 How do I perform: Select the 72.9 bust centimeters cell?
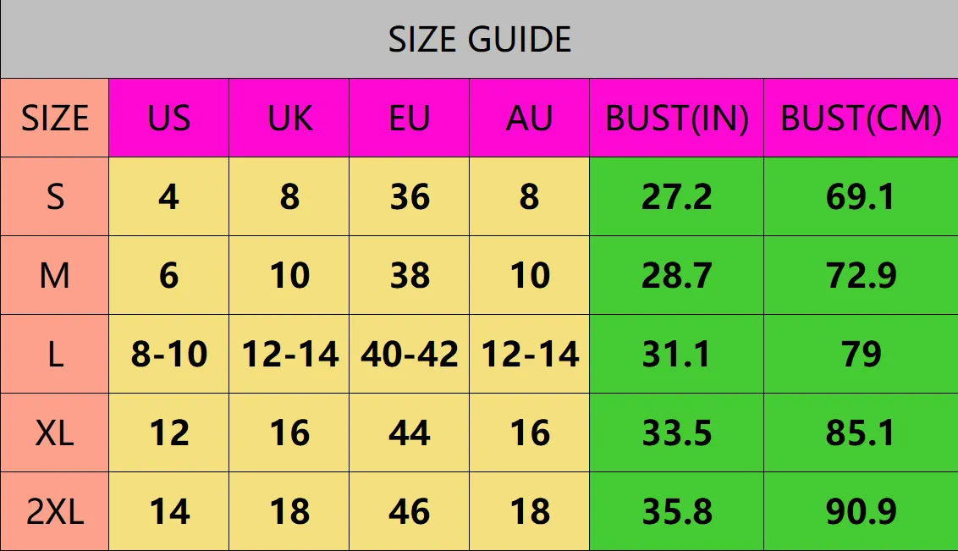point(861,276)
